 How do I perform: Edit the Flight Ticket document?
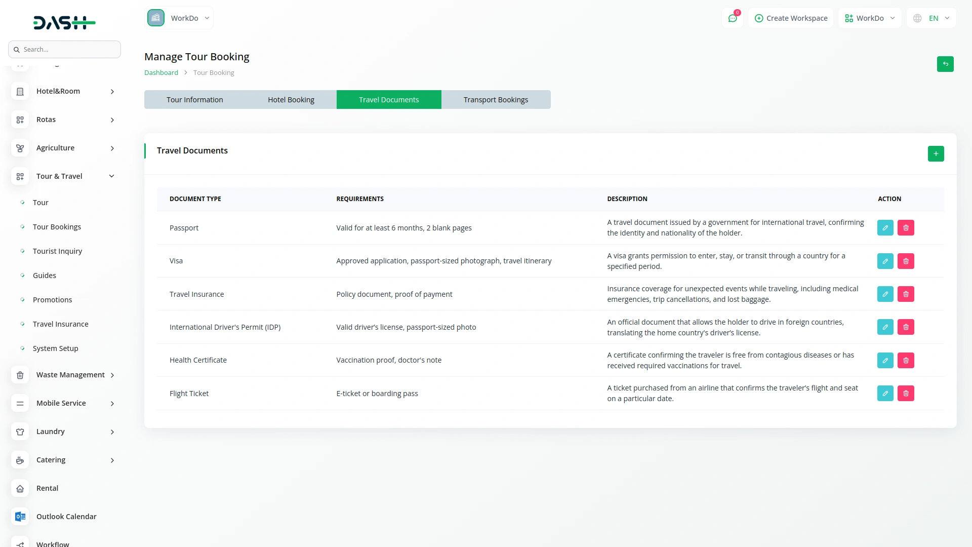click(x=885, y=394)
